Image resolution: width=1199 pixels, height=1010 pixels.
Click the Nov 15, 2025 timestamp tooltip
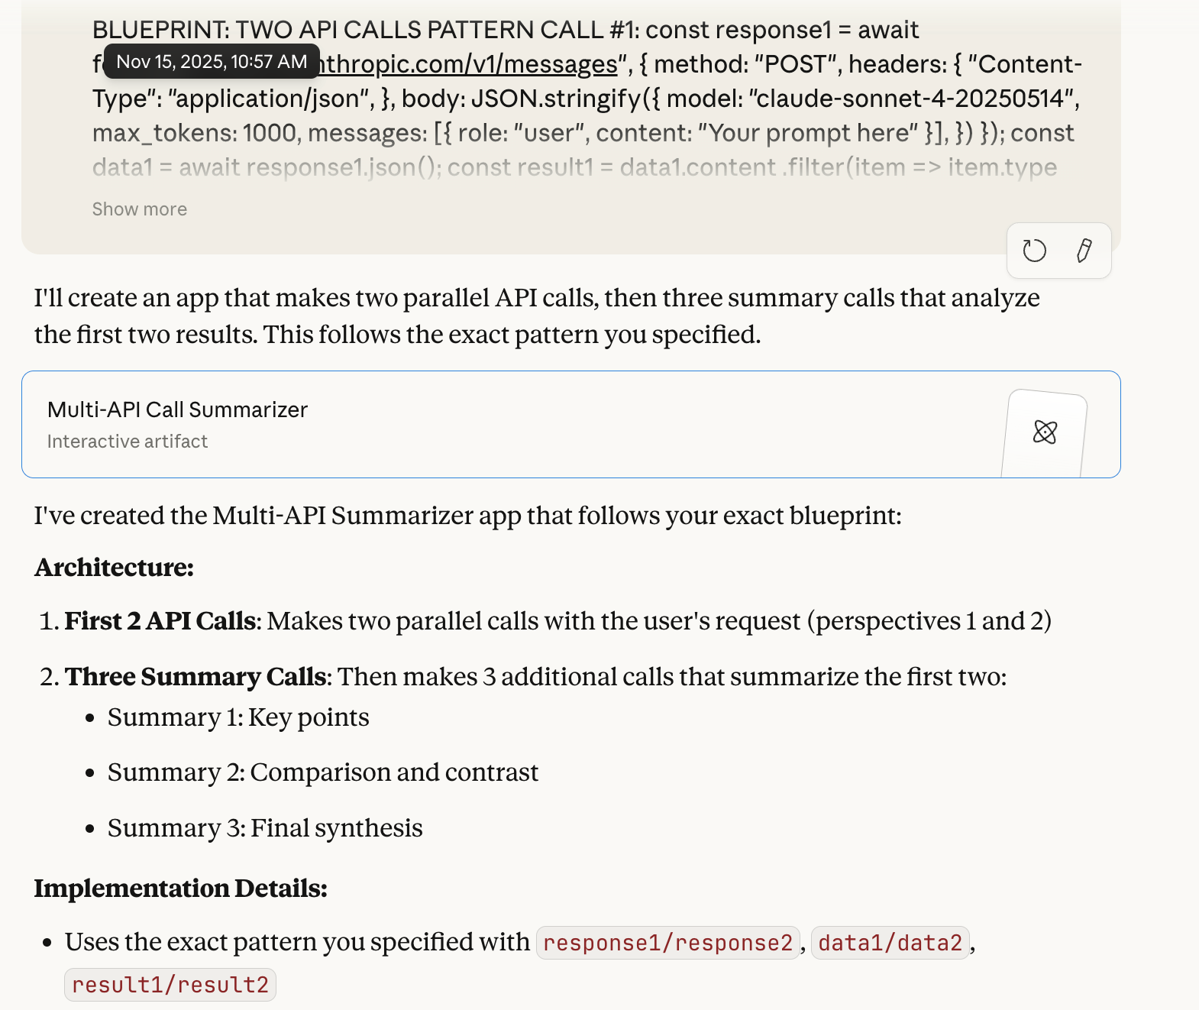coord(212,62)
